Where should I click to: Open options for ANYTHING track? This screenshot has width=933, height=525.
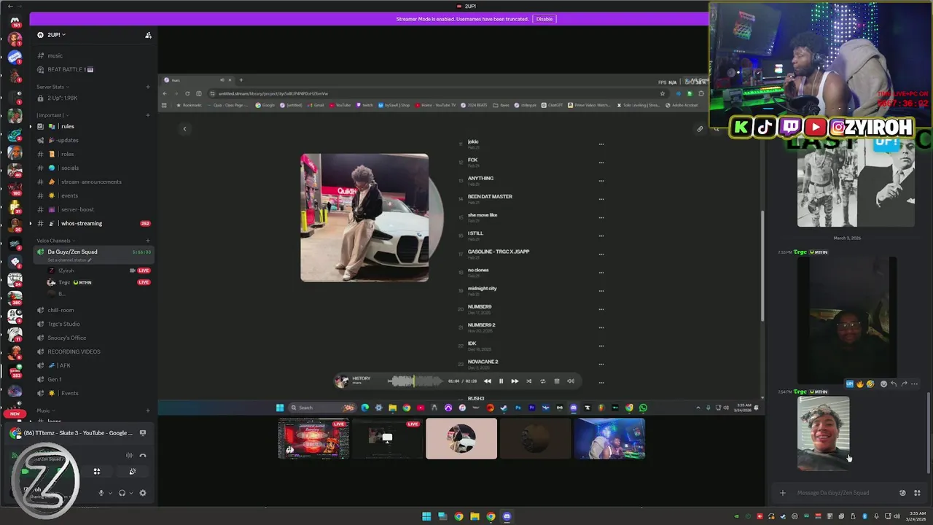tap(601, 181)
